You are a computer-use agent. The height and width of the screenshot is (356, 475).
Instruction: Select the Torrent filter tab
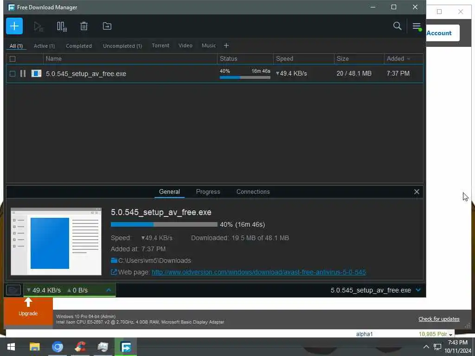(160, 45)
